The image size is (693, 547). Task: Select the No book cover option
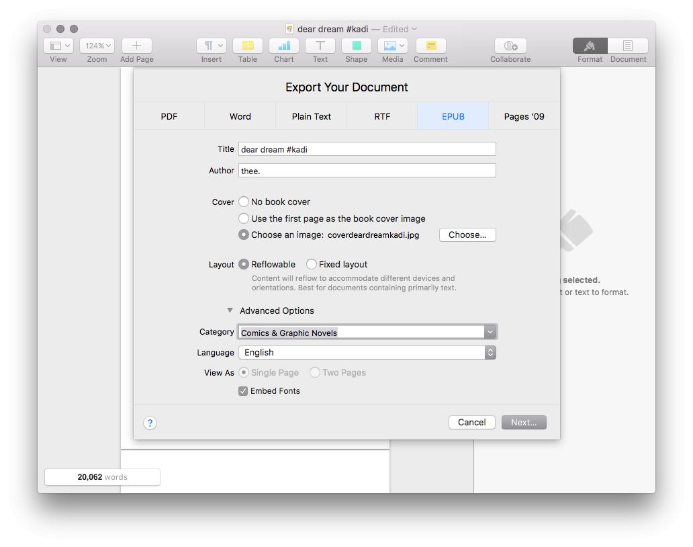pos(244,202)
